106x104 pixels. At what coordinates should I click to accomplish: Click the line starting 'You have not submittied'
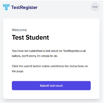pyautogui.click(x=49, y=51)
